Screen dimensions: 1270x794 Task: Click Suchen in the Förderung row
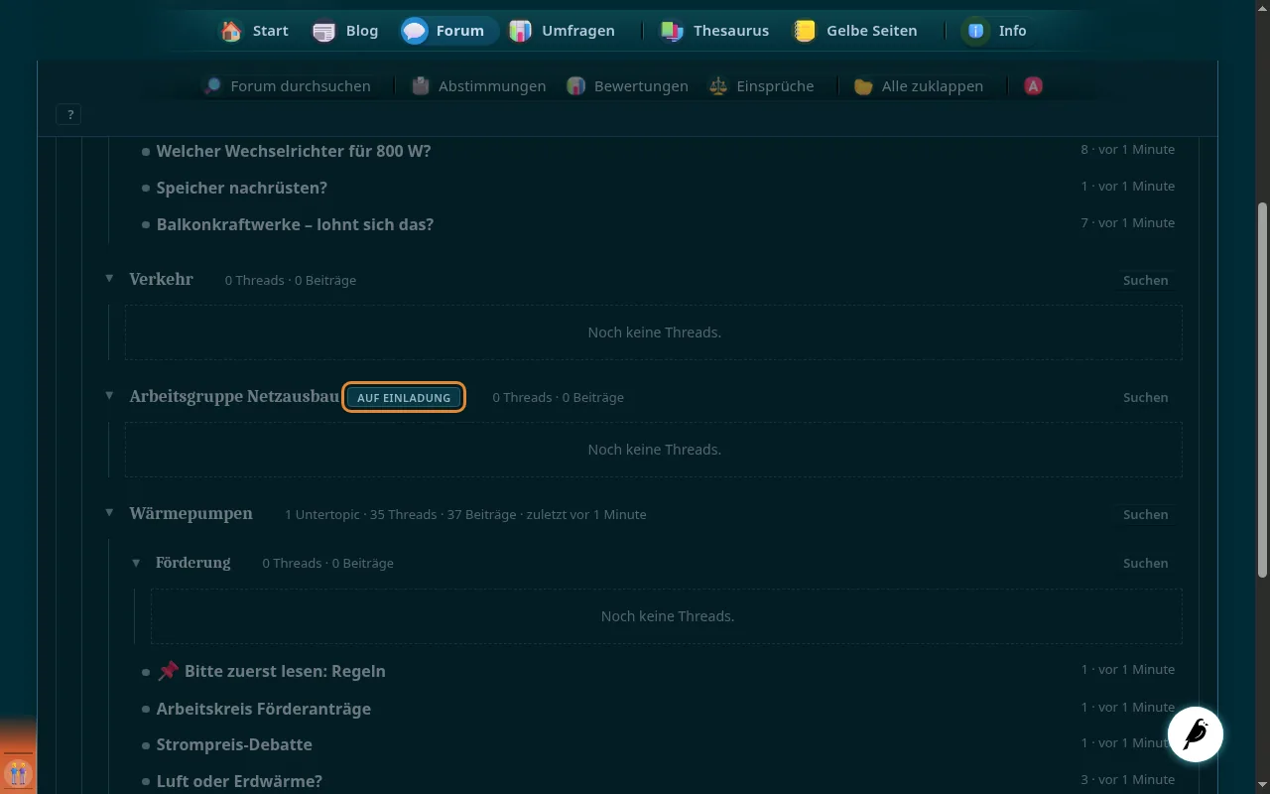coord(1145,563)
